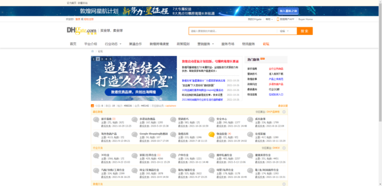382x186 pixels.
Task: Go to 首页 in the navigation bar
Action: point(73,44)
